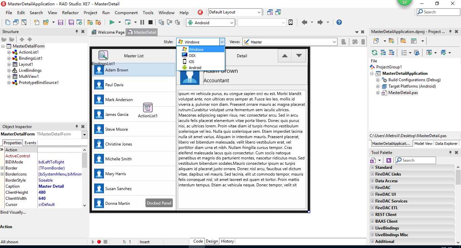Click the Forward navigation arrow
This screenshot has height=248, width=461.
pos(321,22)
